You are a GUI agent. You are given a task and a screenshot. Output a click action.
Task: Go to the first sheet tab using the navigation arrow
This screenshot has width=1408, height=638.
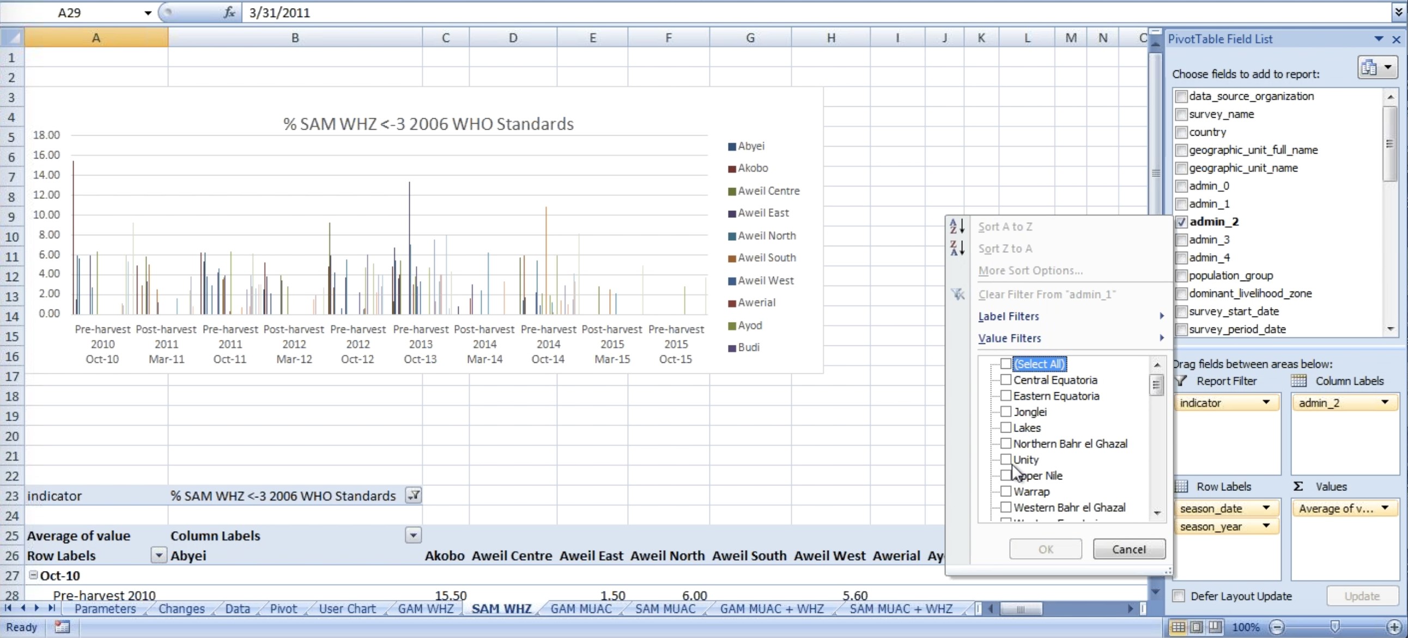(9, 608)
